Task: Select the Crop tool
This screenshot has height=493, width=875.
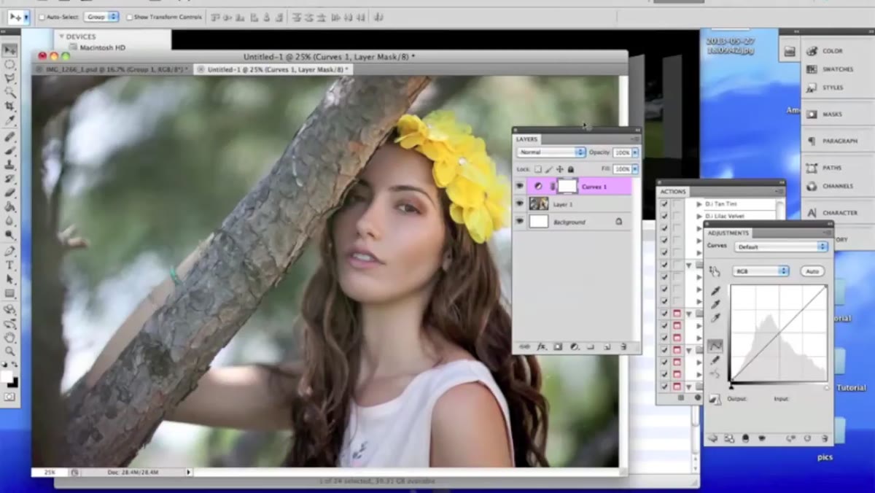Action: point(9,106)
